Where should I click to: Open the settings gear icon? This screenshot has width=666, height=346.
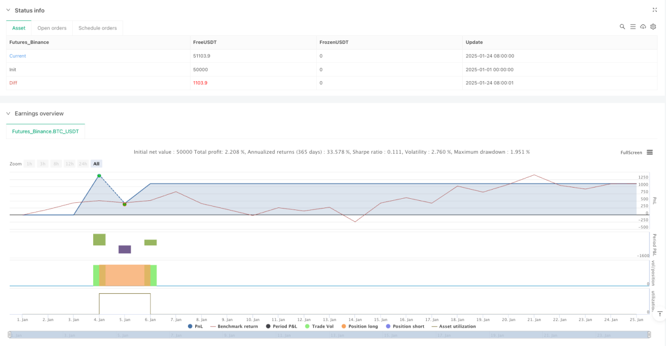(x=653, y=27)
